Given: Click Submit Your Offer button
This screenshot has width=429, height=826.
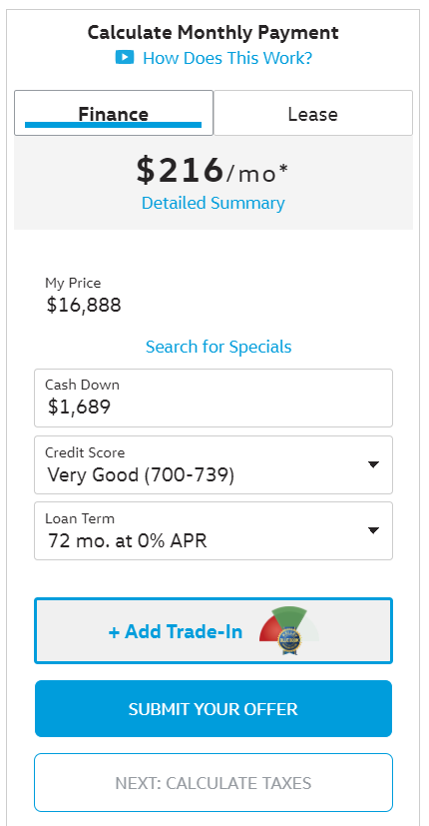Looking at the screenshot, I should 214,708.
